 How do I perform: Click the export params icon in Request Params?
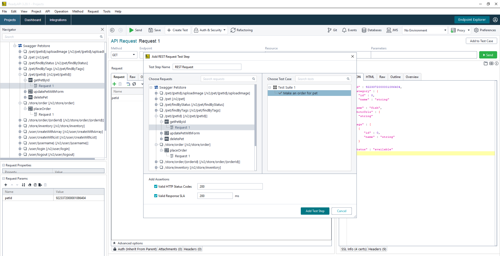pos(40,185)
